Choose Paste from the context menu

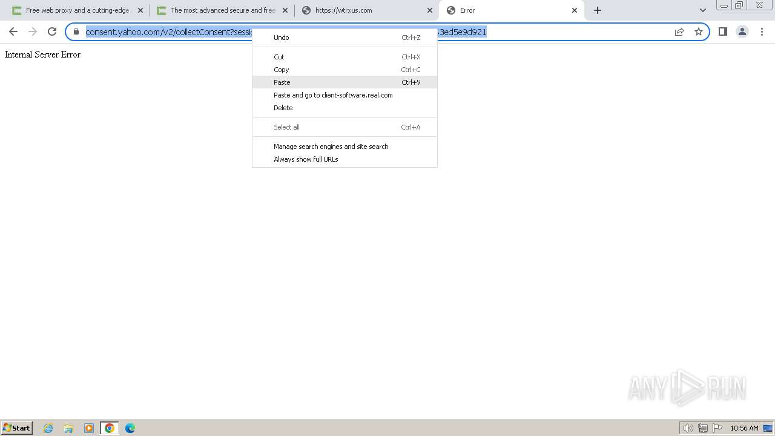[345, 82]
